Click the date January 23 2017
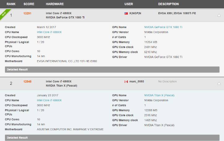Viewport: 224px width, 141px height. click(47, 95)
